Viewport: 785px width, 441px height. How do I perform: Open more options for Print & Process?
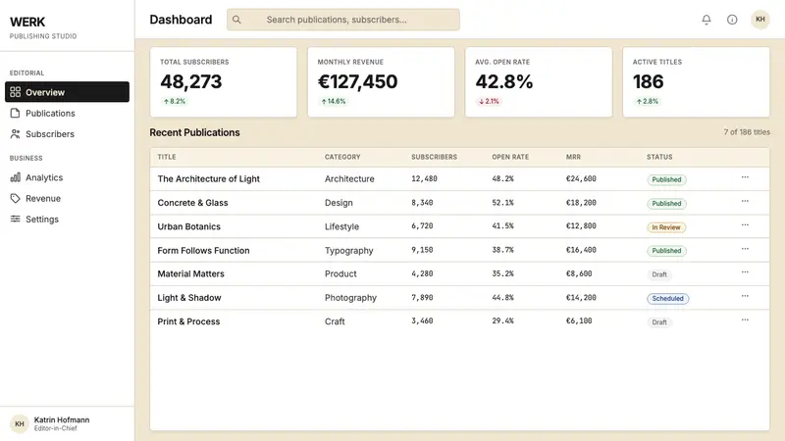[745, 320]
